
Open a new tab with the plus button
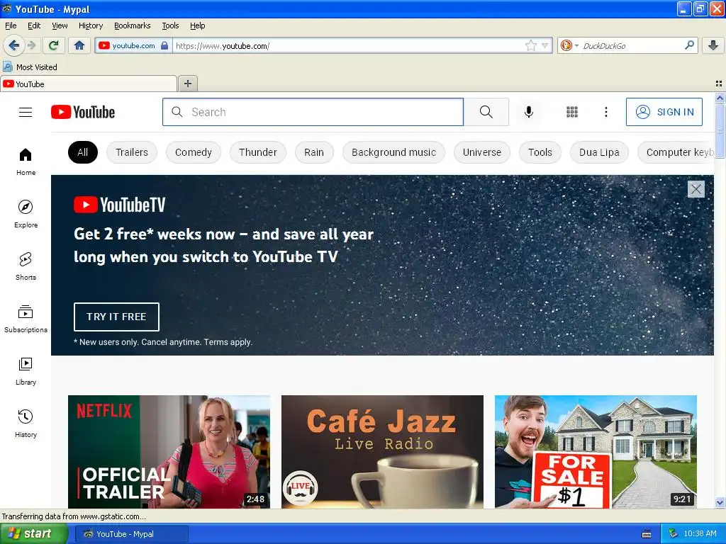coord(187,84)
